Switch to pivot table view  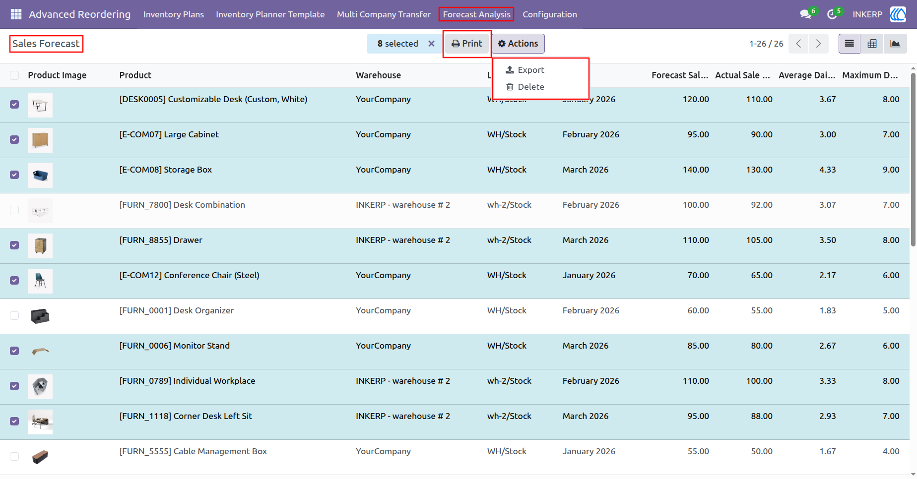click(x=872, y=44)
